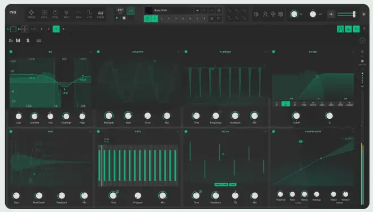Disable the Compressor module power dot
This screenshot has height=212, width=373.
coord(274,131)
